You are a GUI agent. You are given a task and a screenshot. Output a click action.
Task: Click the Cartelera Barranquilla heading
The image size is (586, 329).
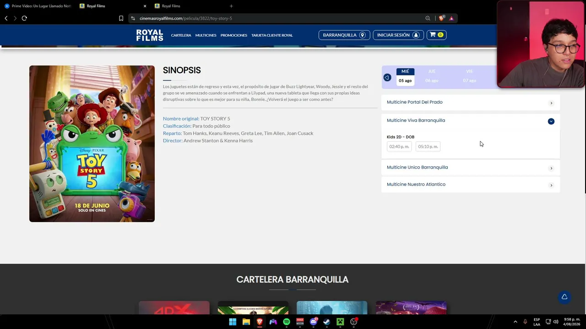click(293, 280)
